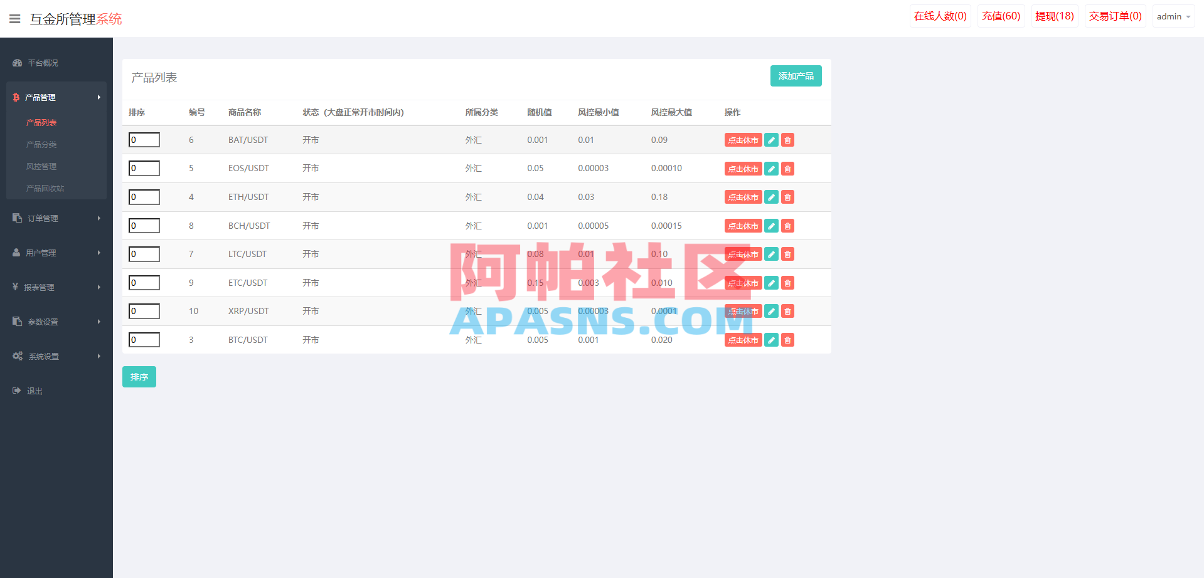1204x578 pixels.
Task: Open 产品分类 in the sidebar submenu
Action: 41,144
